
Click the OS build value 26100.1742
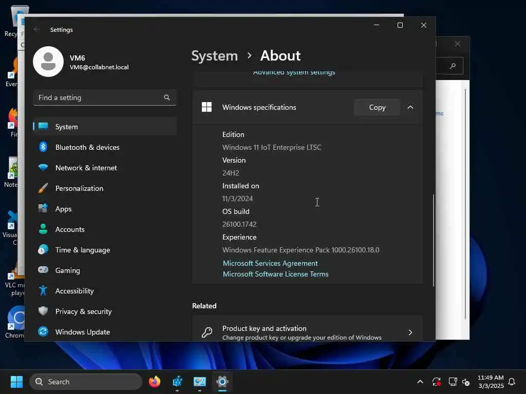239,224
